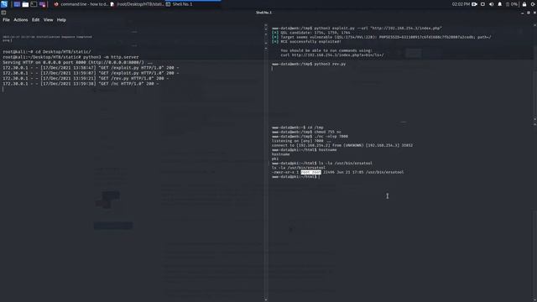537x302 pixels.
Task: Open the Help menu in terminal
Action: point(61,20)
